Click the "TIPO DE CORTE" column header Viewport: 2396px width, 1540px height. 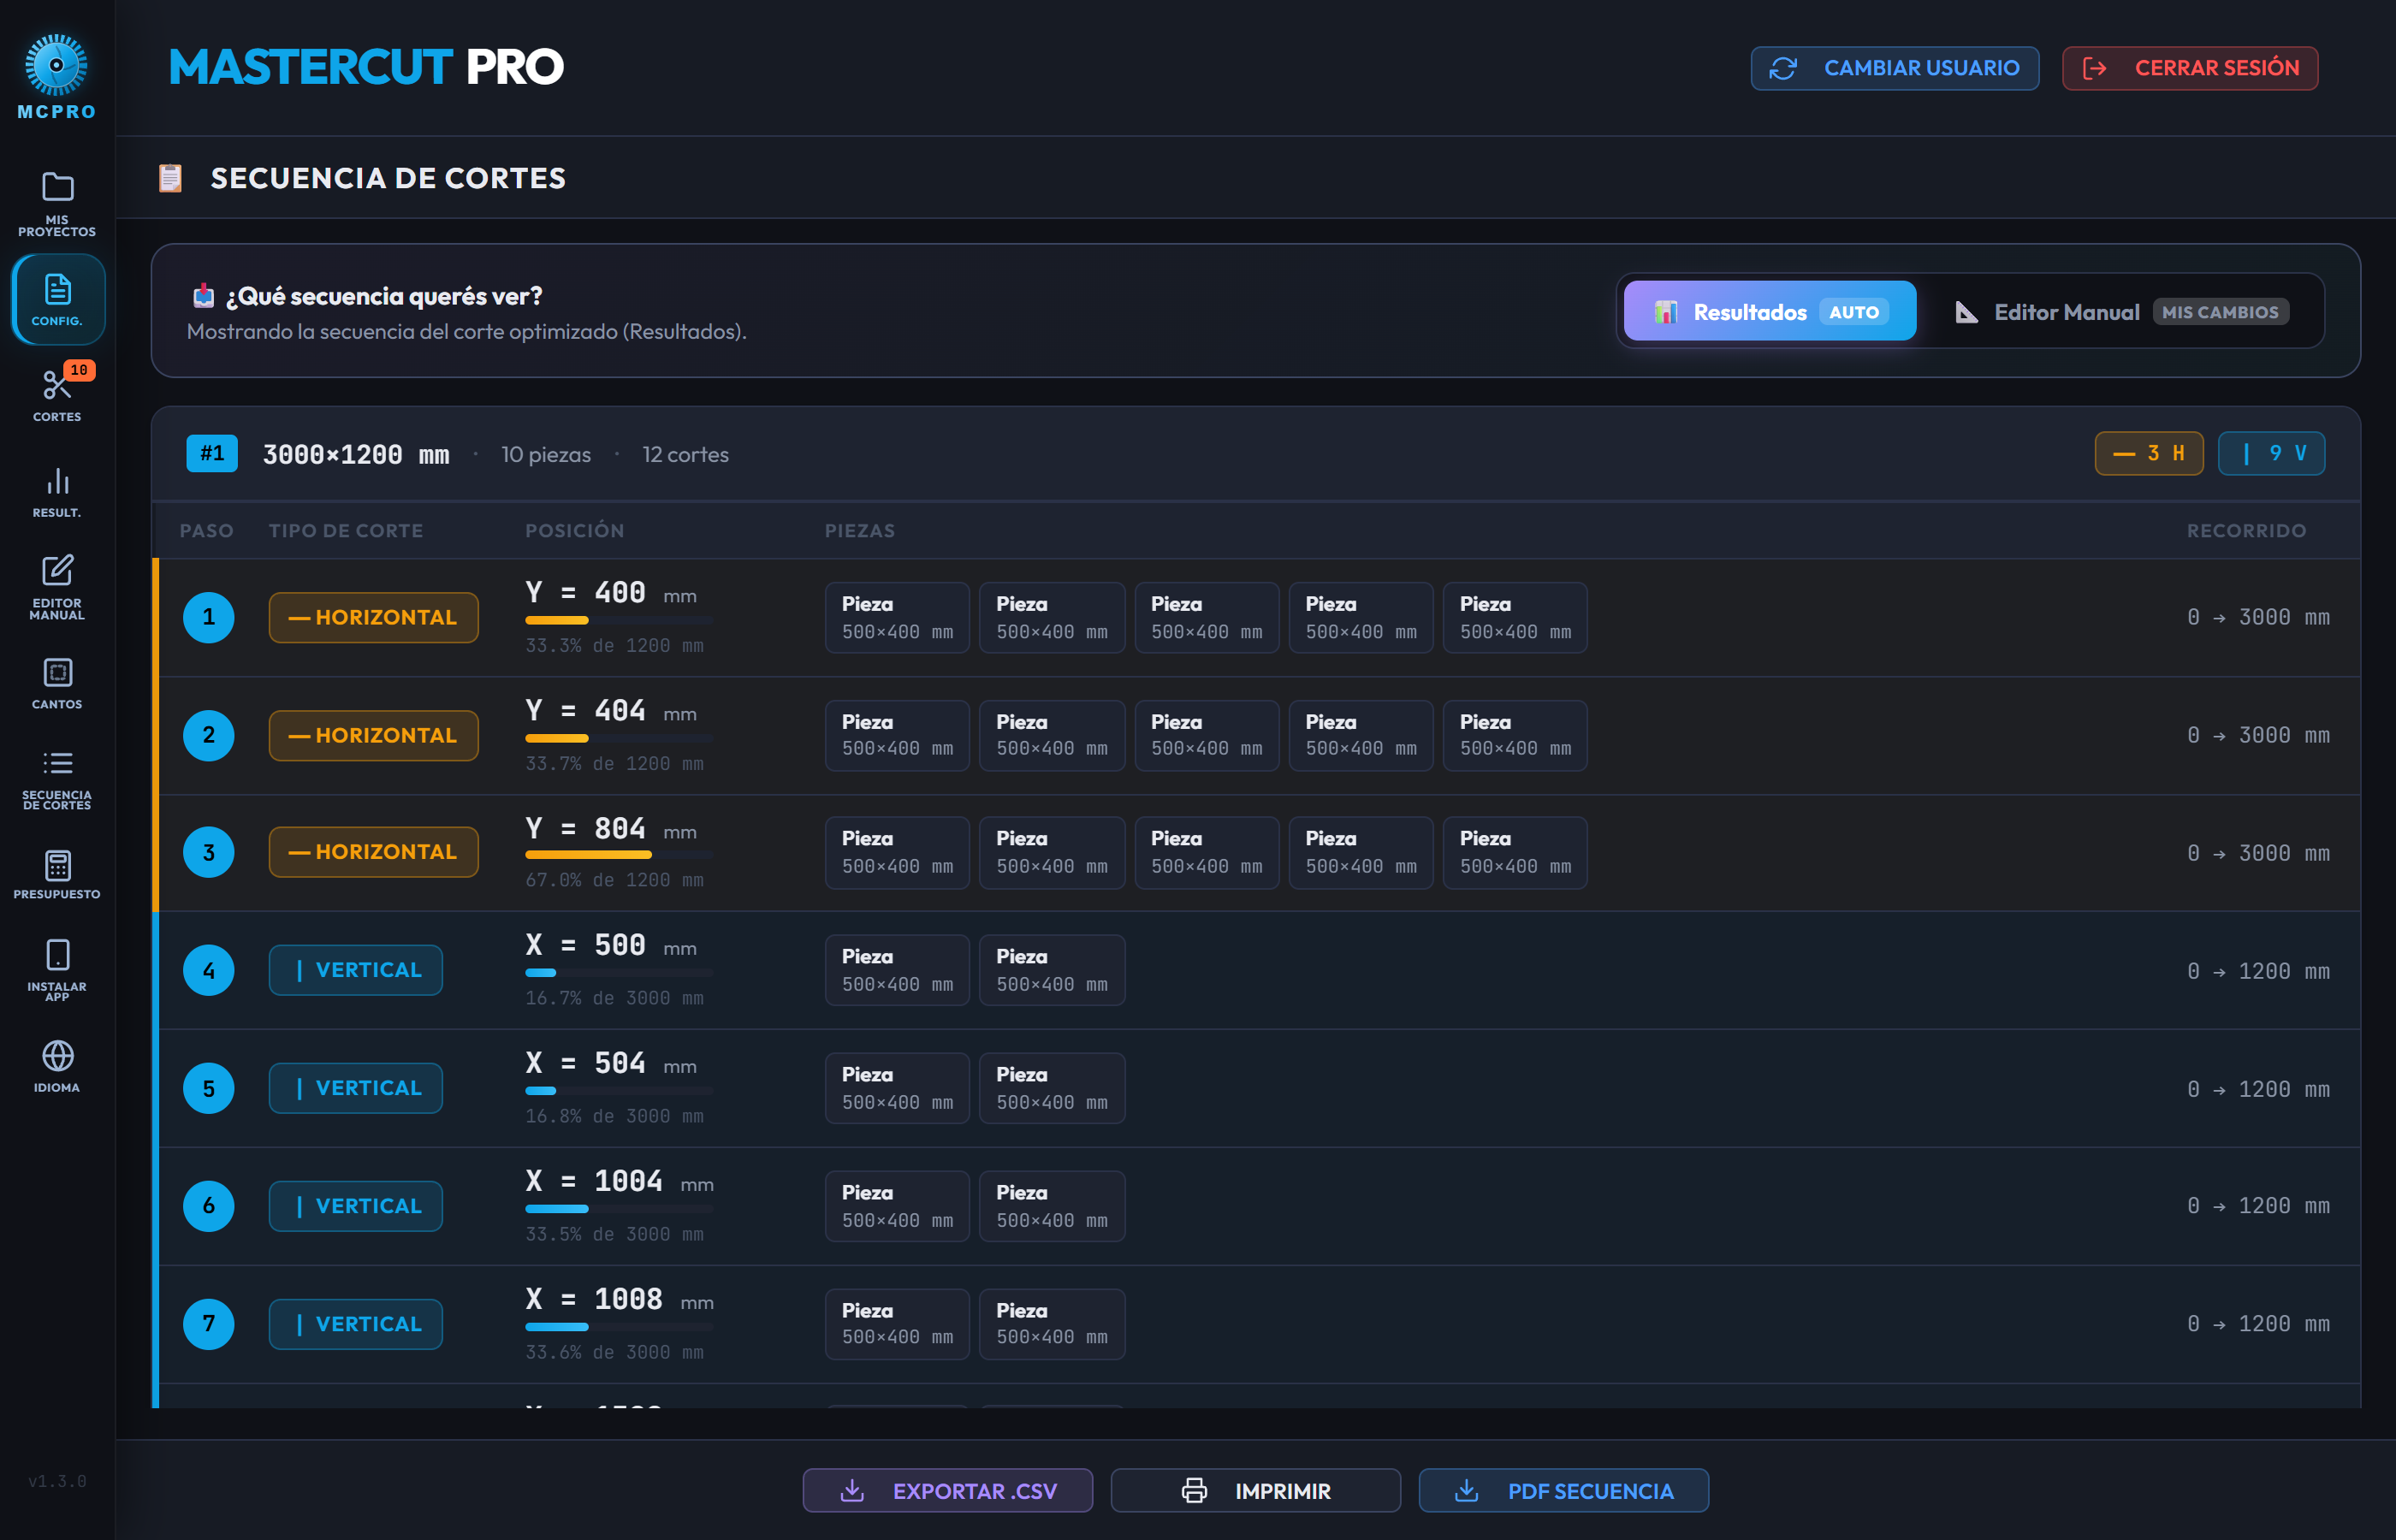[x=346, y=531]
